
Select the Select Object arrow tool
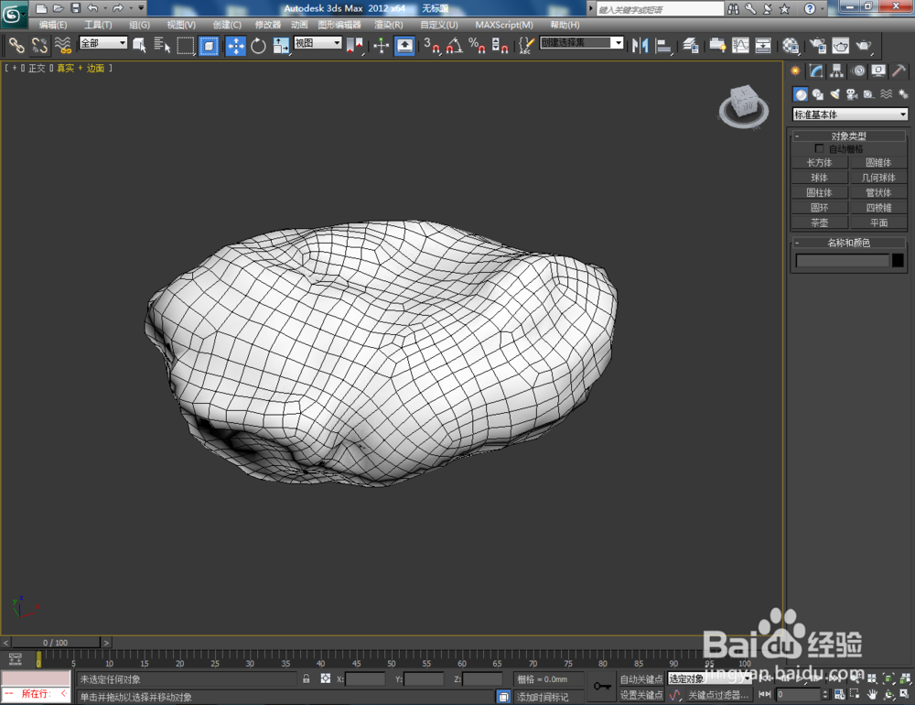137,44
